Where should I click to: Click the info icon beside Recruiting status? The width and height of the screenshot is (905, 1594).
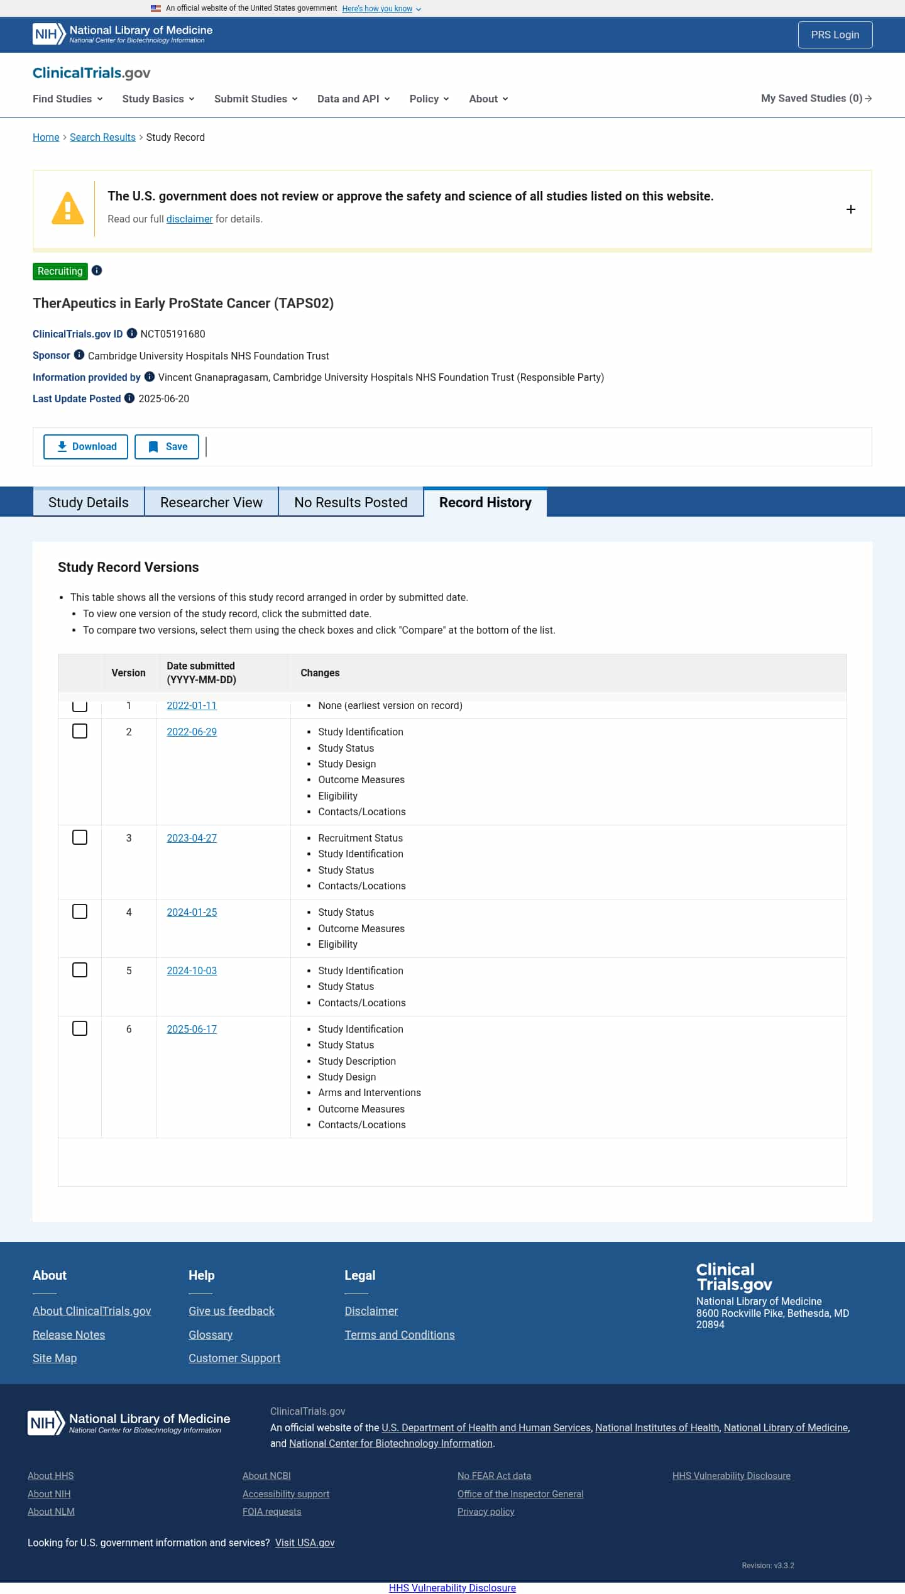pos(97,270)
